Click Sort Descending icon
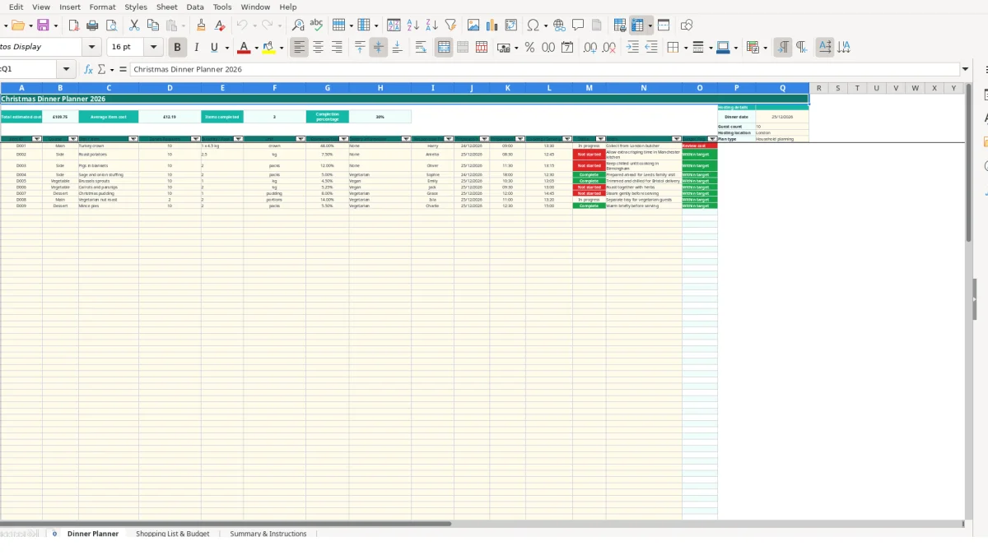Image resolution: width=988 pixels, height=555 pixels. tap(431, 25)
